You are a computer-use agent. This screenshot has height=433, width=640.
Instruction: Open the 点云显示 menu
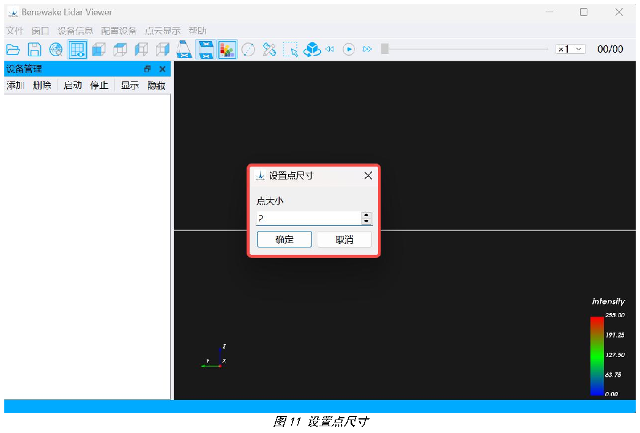tap(163, 31)
